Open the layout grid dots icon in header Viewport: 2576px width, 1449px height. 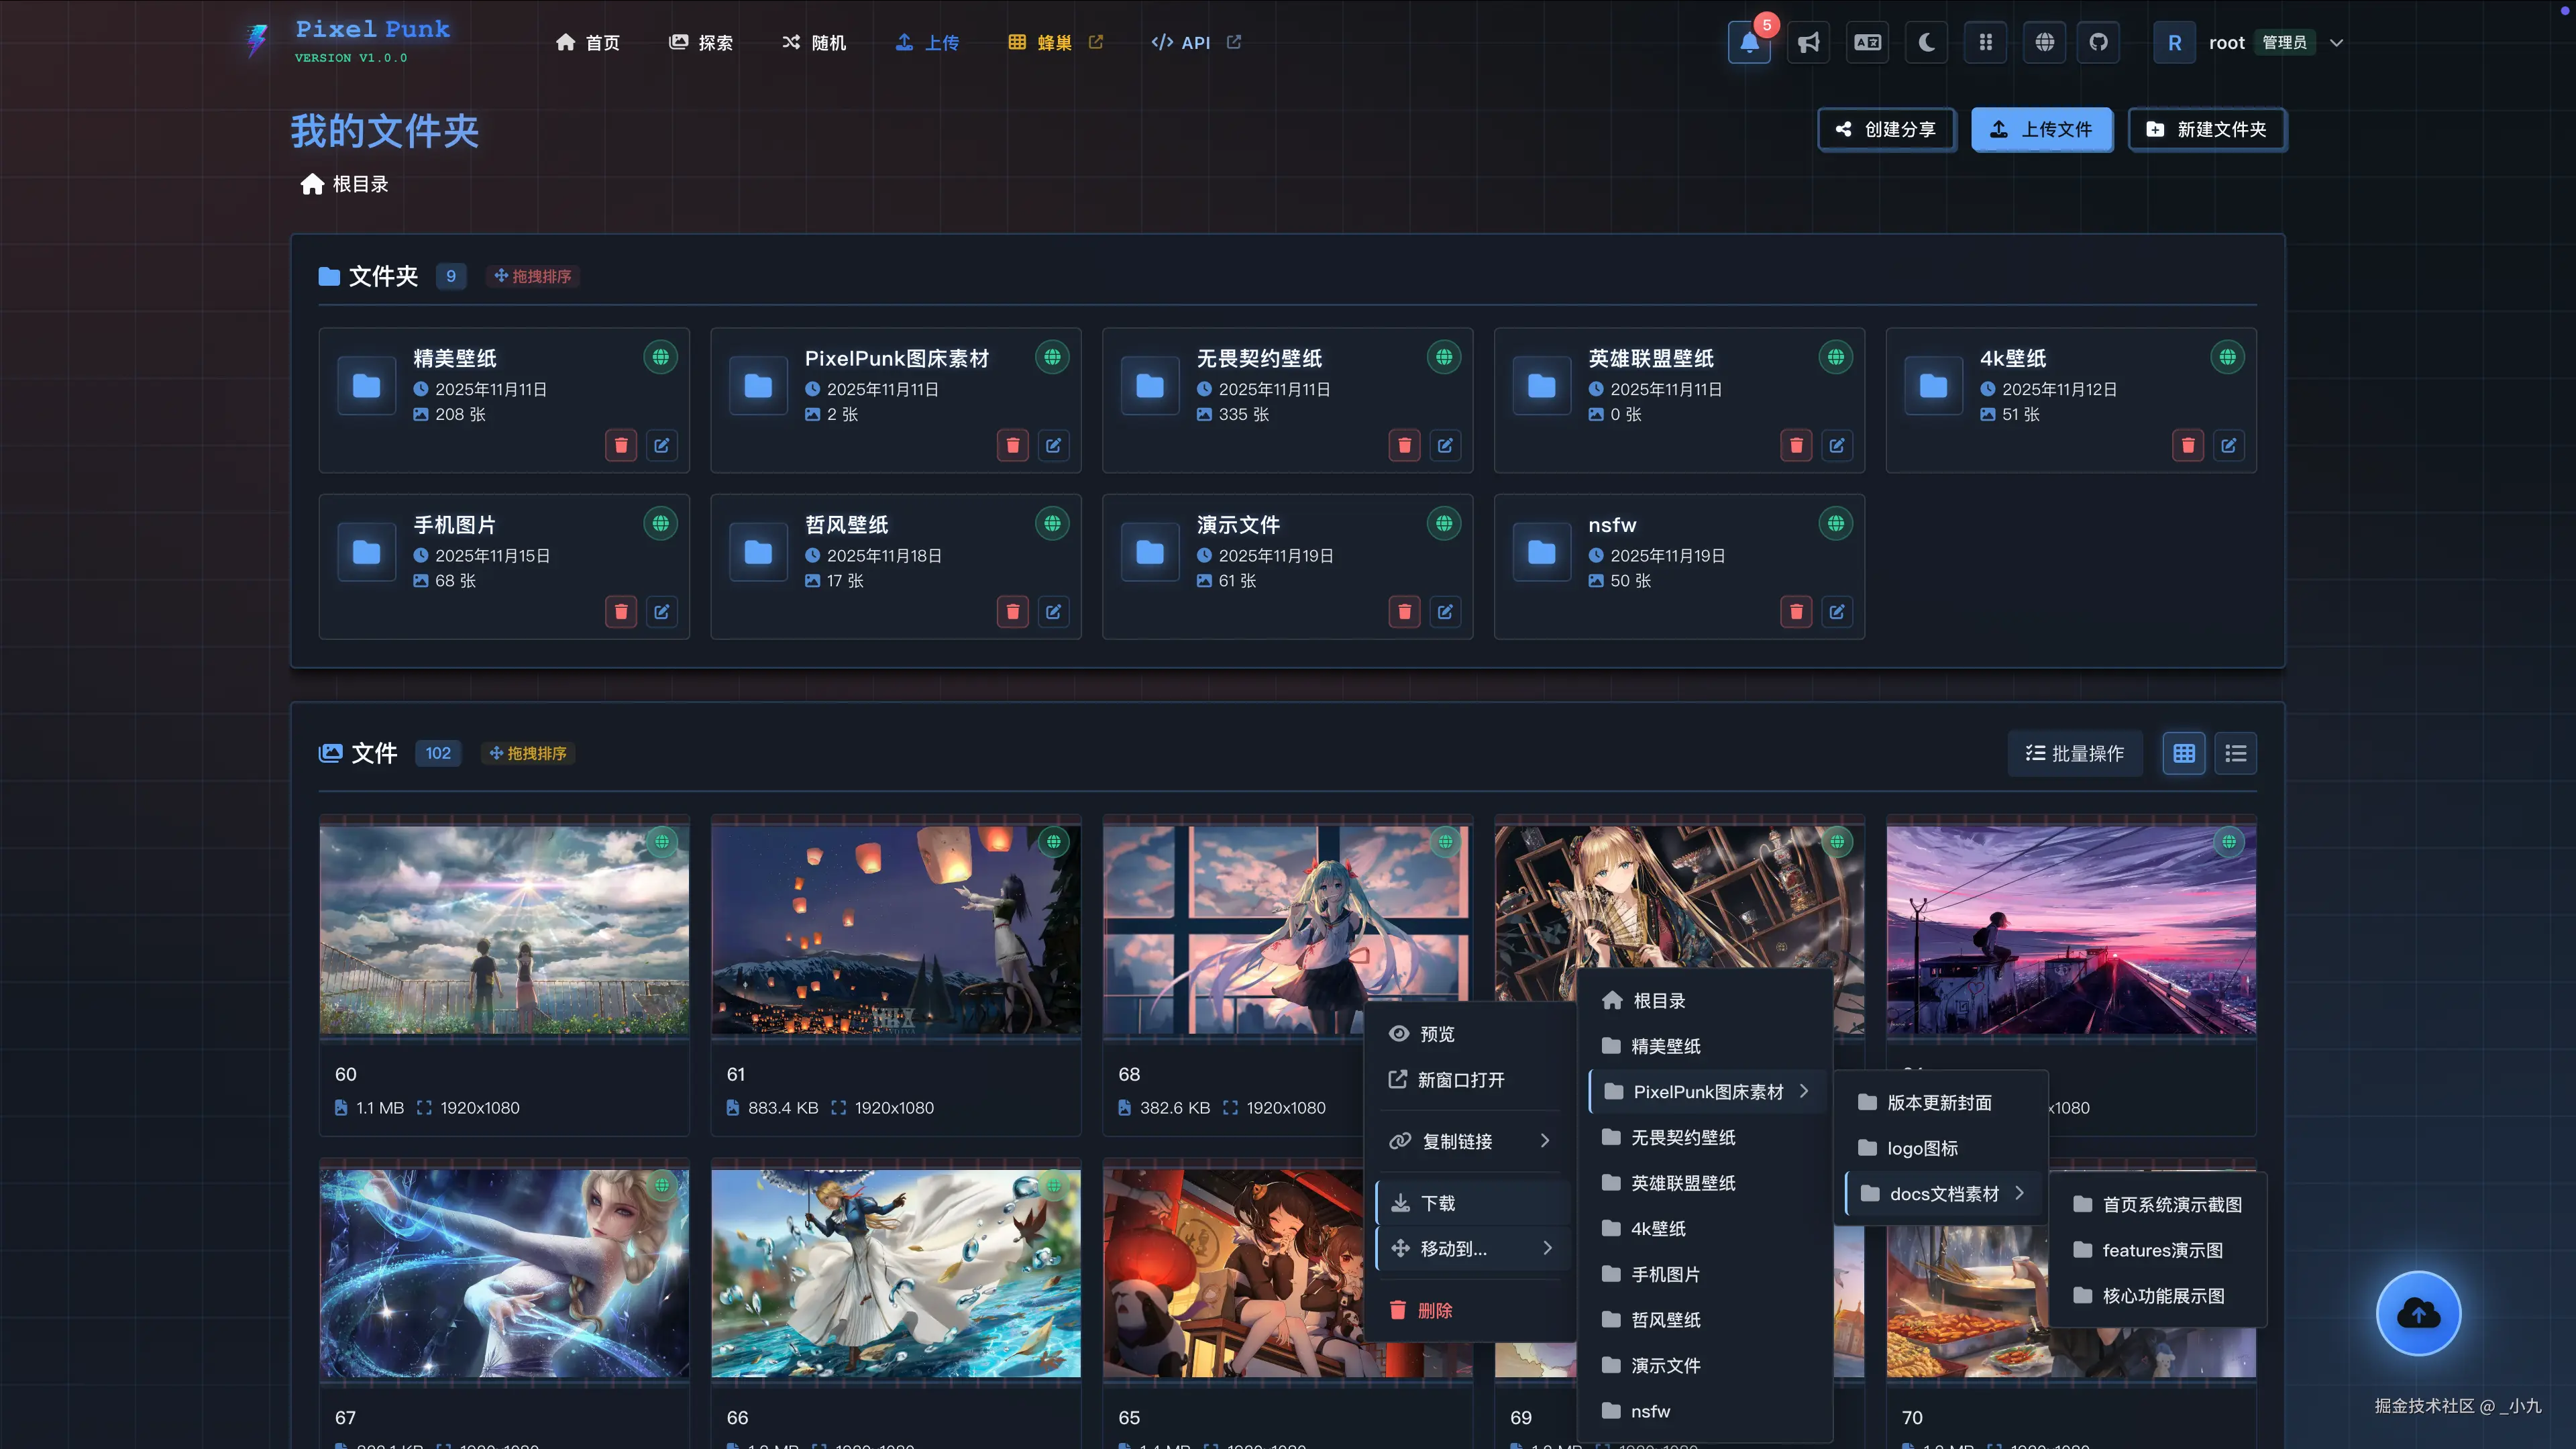(1985, 43)
